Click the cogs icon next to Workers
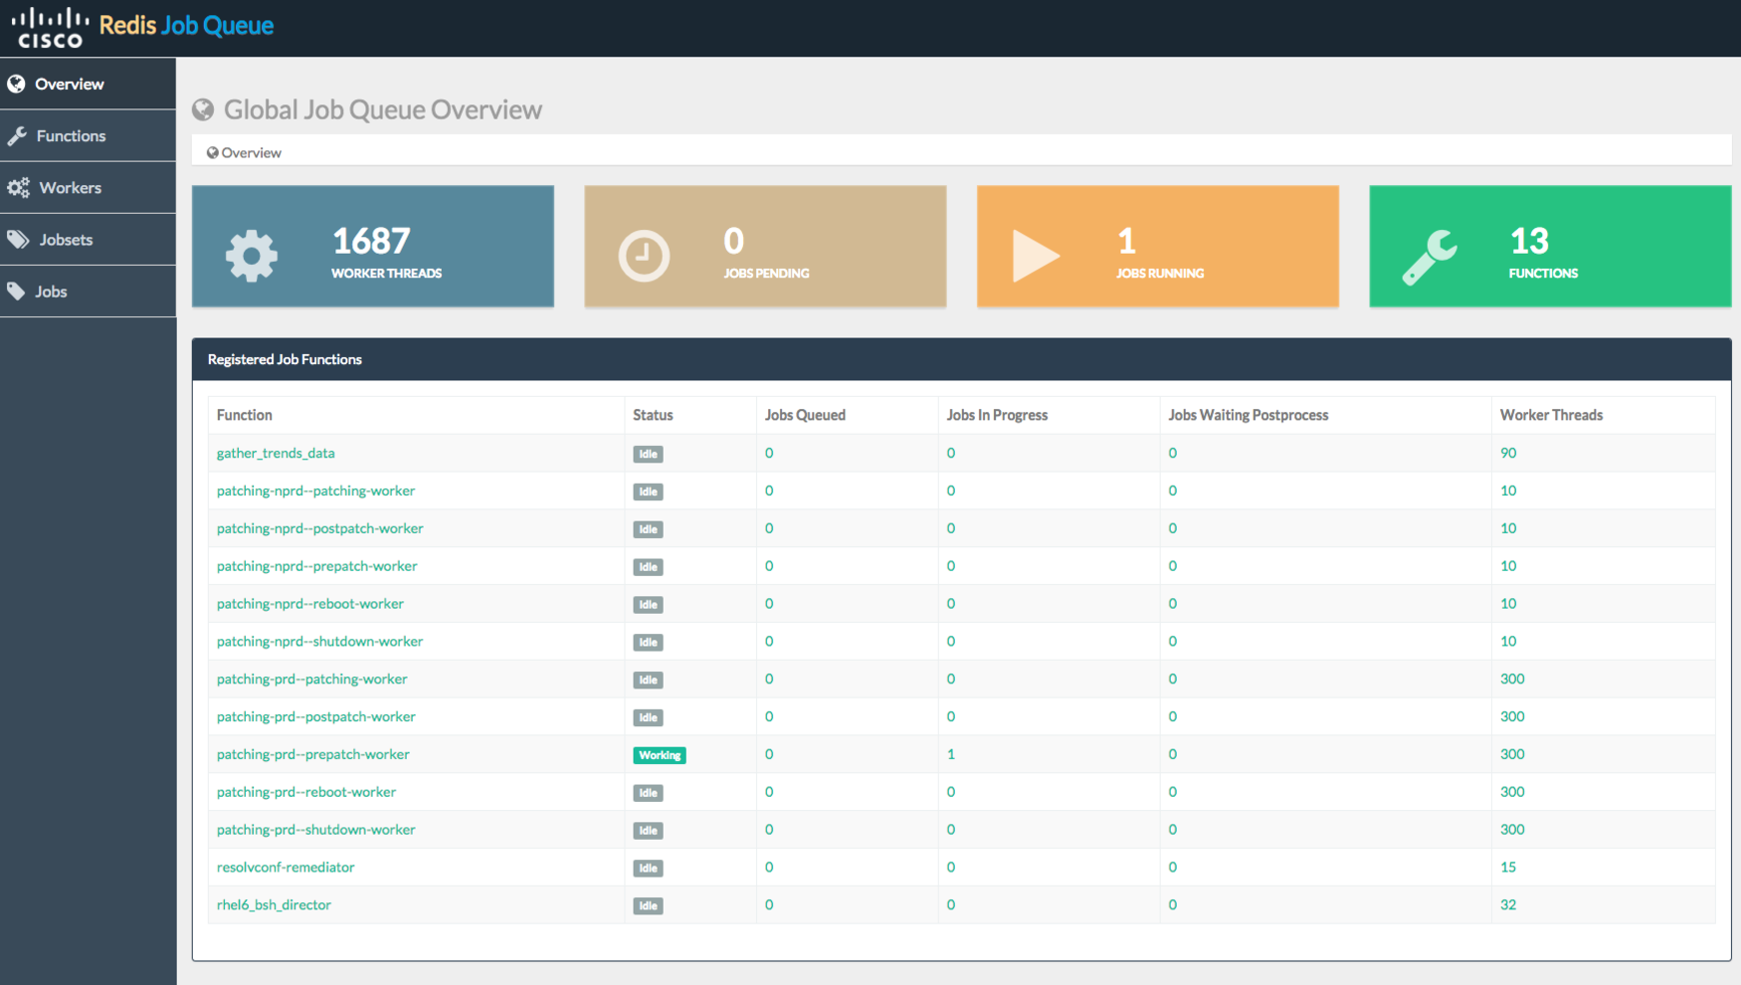1741x985 pixels. 18,188
